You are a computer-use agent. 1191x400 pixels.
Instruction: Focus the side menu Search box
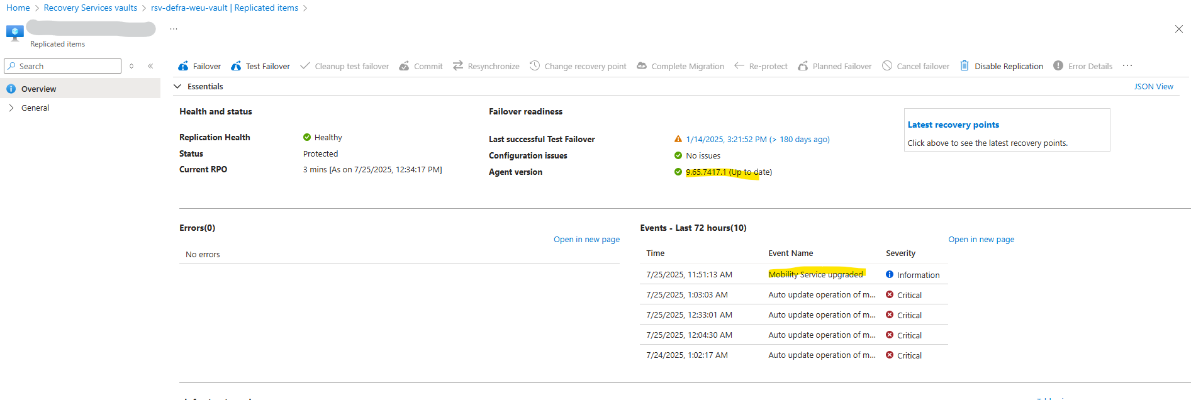pyautogui.click(x=63, y=66)
